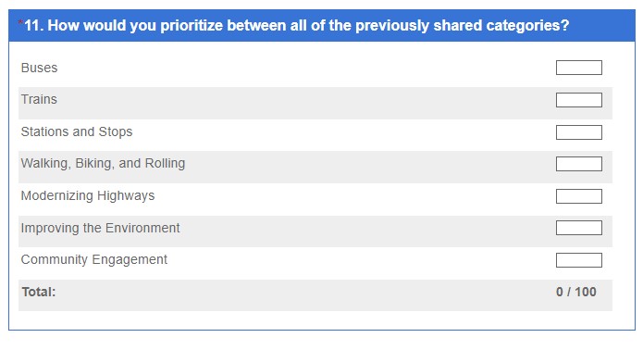Image resolution: width=643 pixels, height=350 pixels.
Task: Click the Community Engagement value box
Action: (578, 260)
